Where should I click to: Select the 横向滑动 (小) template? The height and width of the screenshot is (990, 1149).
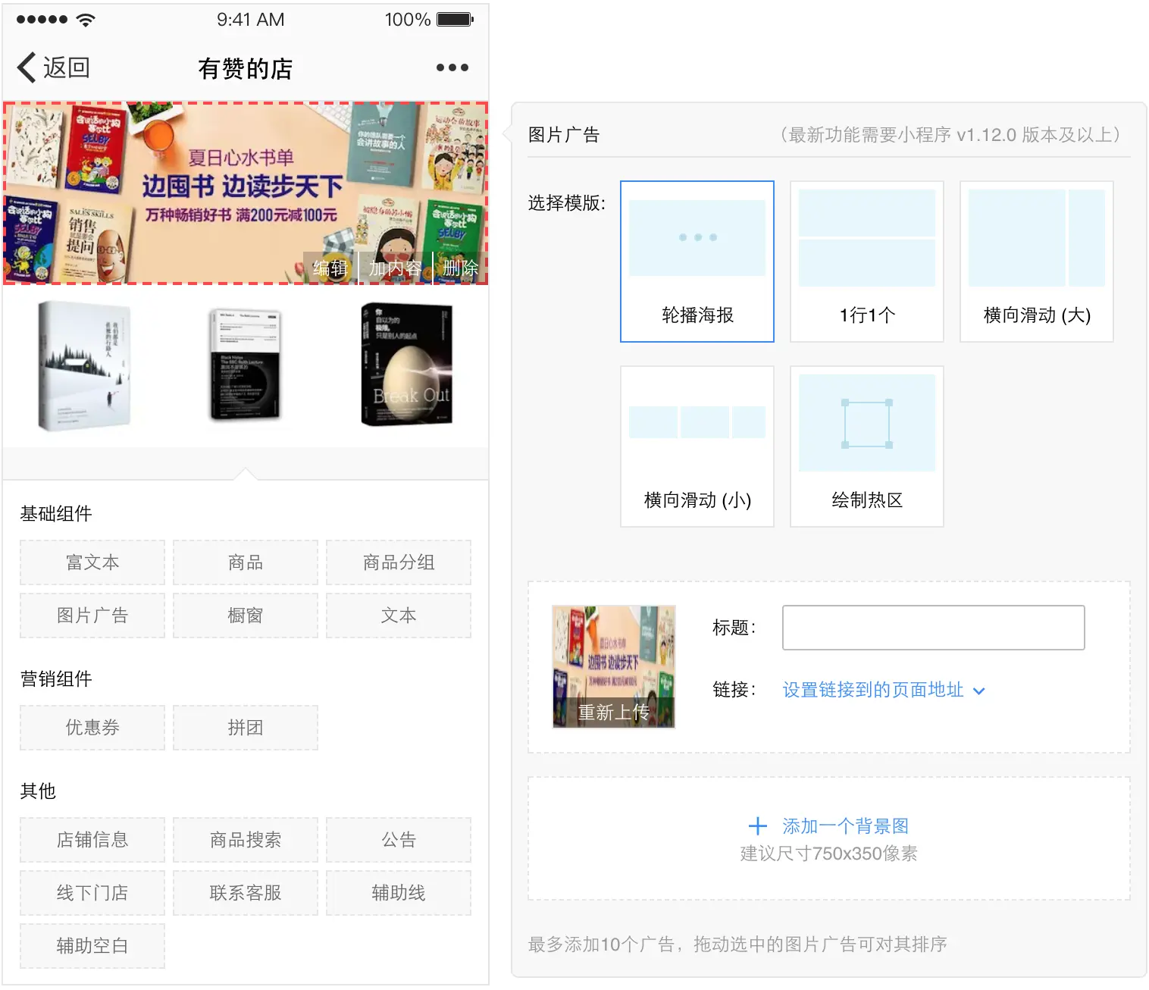click(x=697, y=446)
